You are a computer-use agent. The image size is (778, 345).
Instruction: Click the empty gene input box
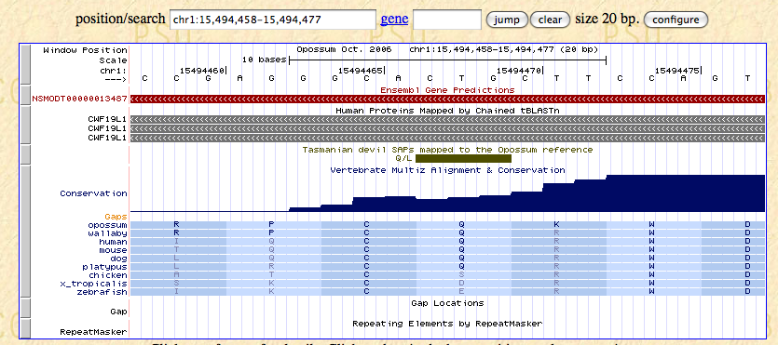447,20
